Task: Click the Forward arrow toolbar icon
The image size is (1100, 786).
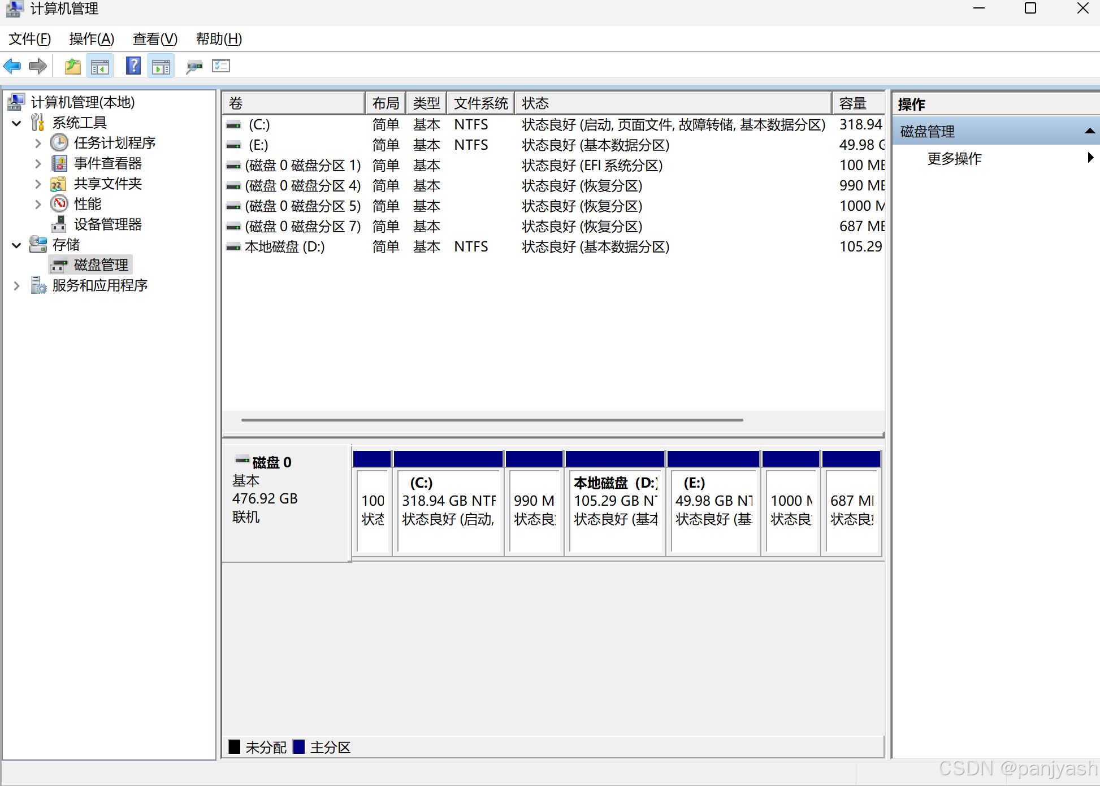Action: tap(38, 66)
